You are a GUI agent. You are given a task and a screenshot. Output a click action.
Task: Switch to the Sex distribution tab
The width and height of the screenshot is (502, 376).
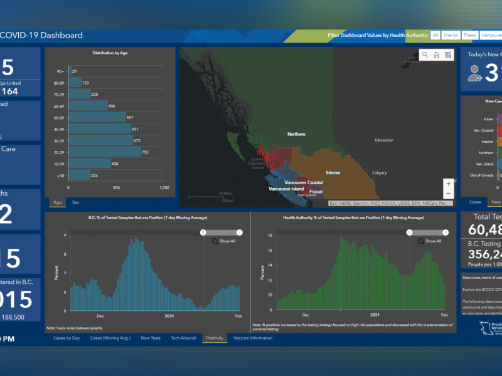coord(76,202)
